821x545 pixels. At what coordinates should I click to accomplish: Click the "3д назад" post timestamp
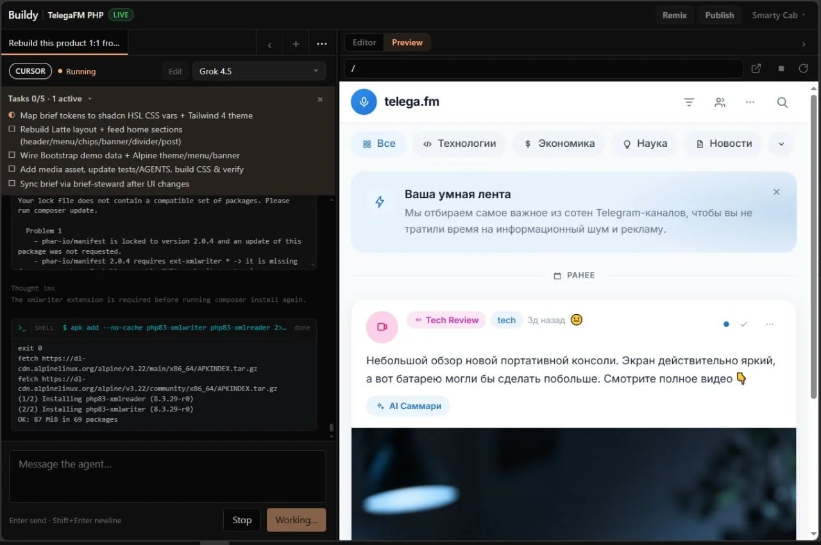point(546,320)
